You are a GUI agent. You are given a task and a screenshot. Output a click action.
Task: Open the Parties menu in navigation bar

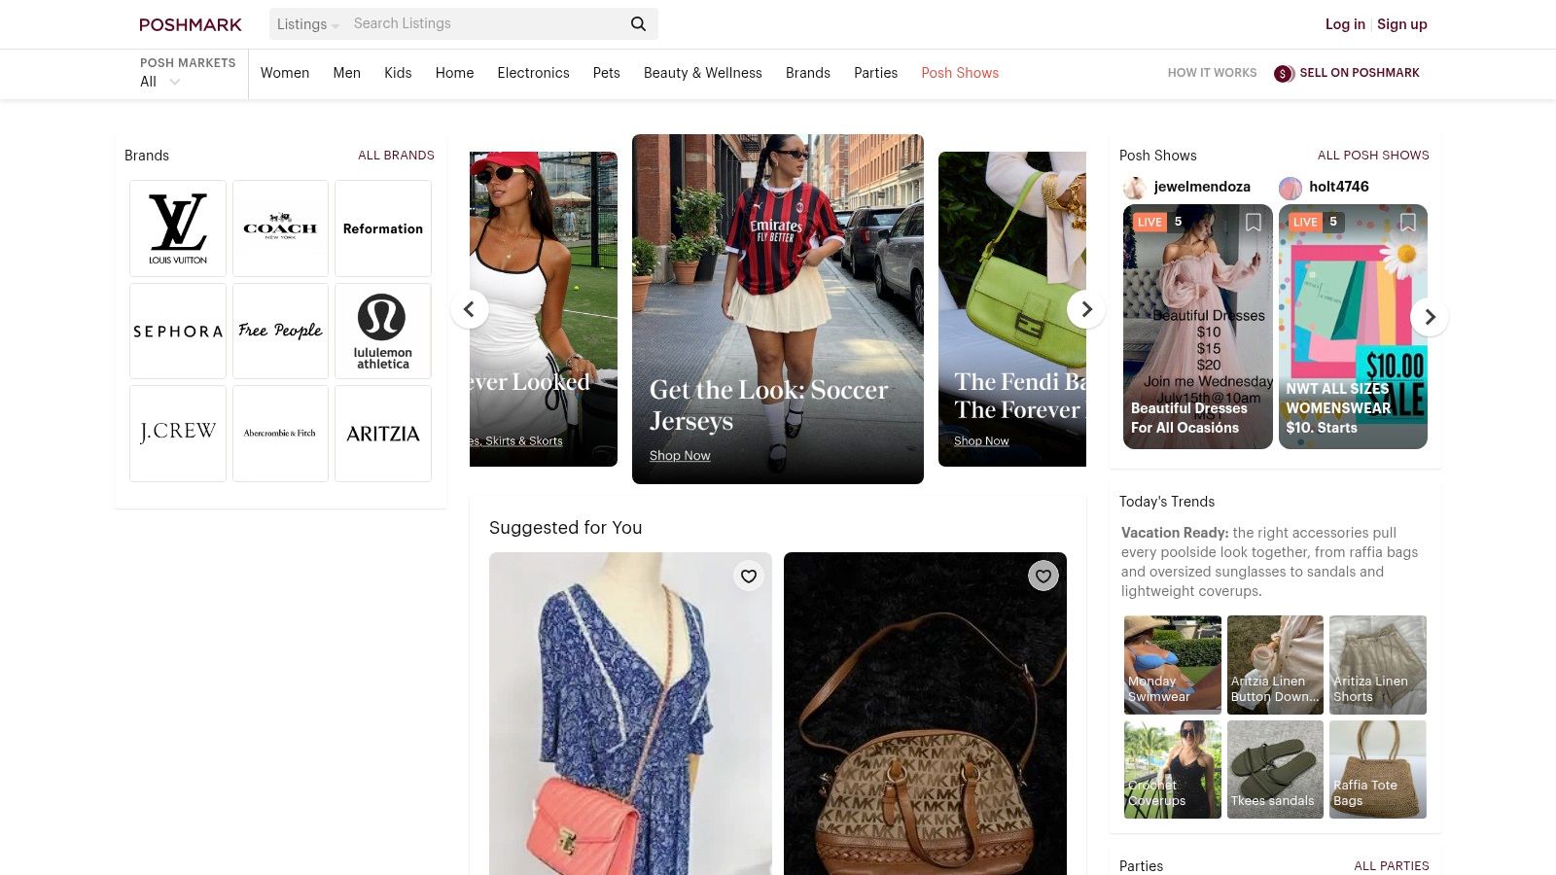pyautogui.click(x=875, y=73)
